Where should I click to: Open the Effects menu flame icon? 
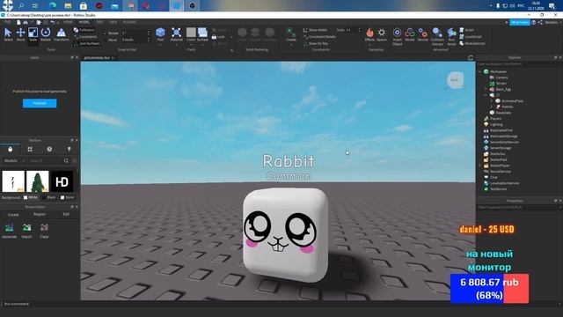[369, 33]
